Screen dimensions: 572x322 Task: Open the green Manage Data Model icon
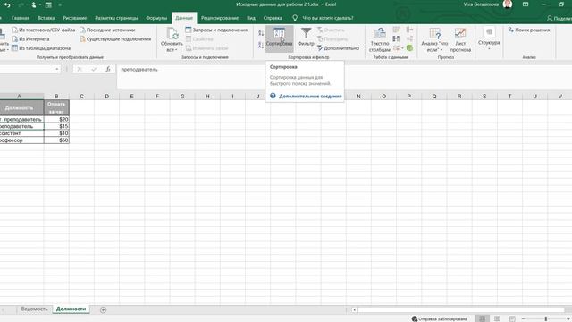409,47
